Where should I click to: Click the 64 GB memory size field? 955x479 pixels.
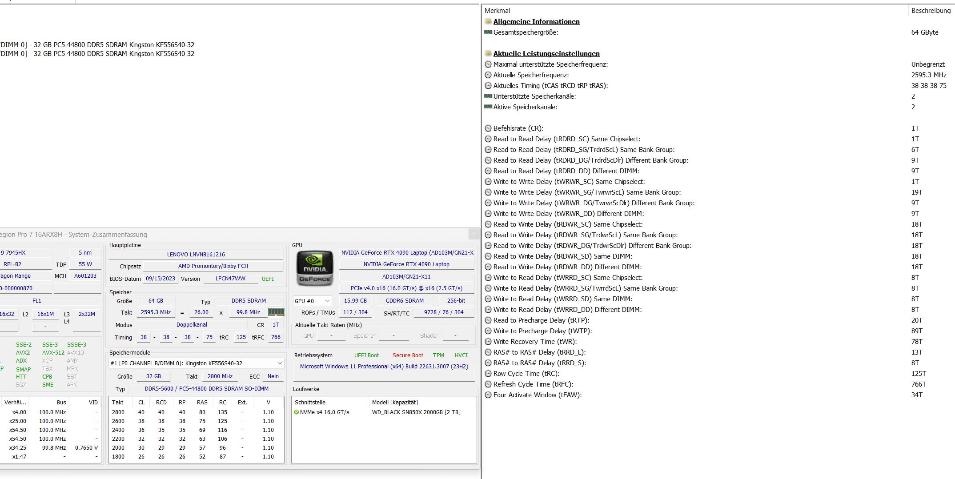[156, 301]
